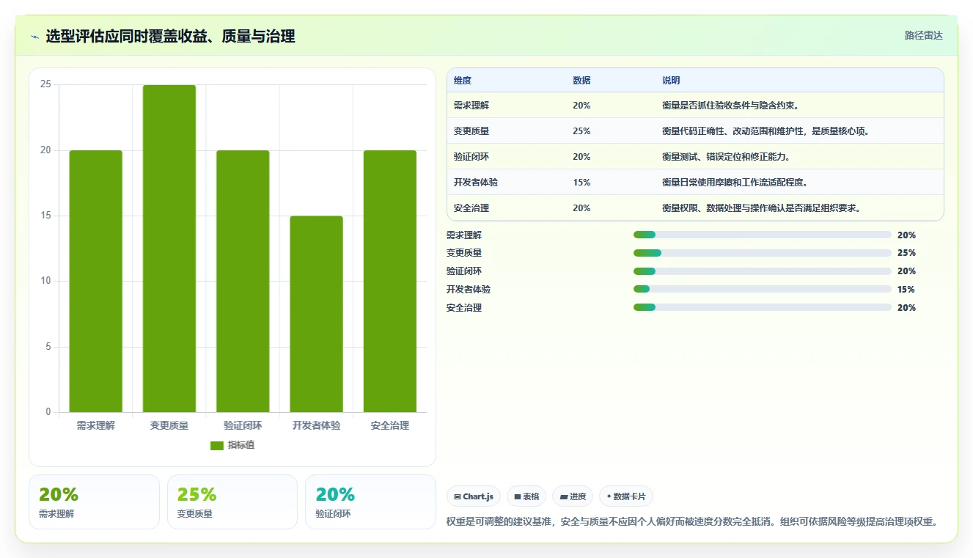Click the 15% value beside the 开发者体验 progress bar
The width and height of the screenshot is (973, 558).
pyautogui.click(x=906, y=290)
